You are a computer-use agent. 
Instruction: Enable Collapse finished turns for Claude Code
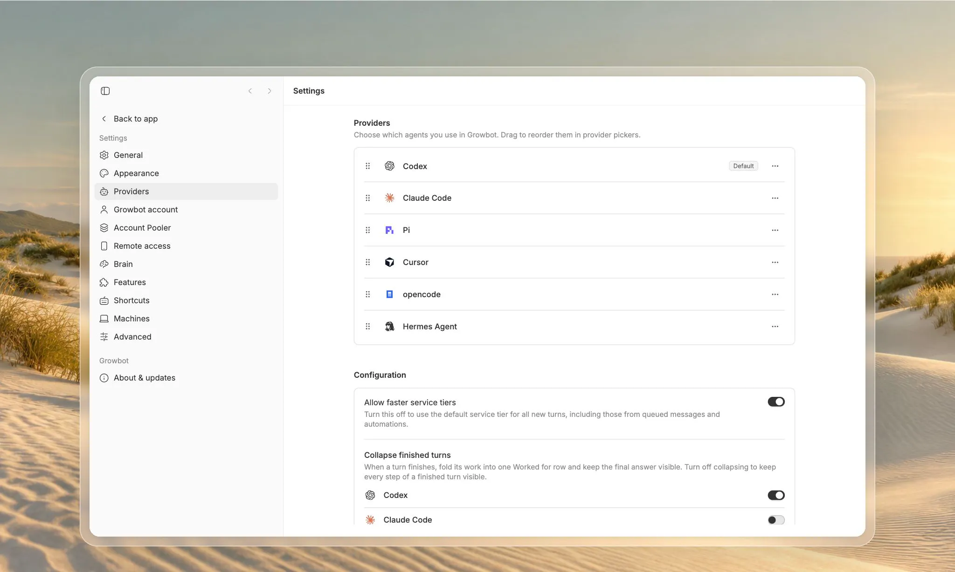click(776, 520)
